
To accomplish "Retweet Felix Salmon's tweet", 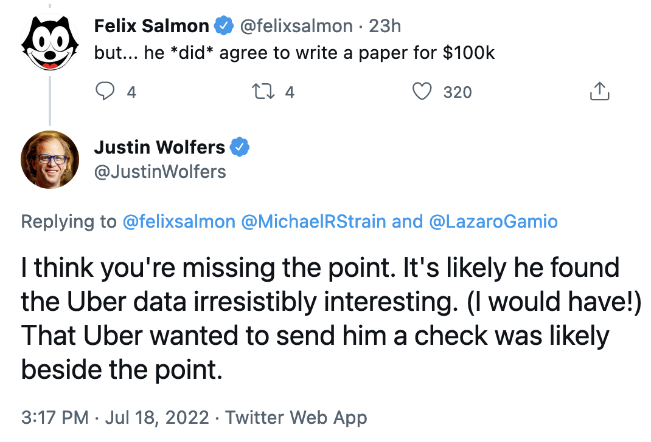I will 262,92.
